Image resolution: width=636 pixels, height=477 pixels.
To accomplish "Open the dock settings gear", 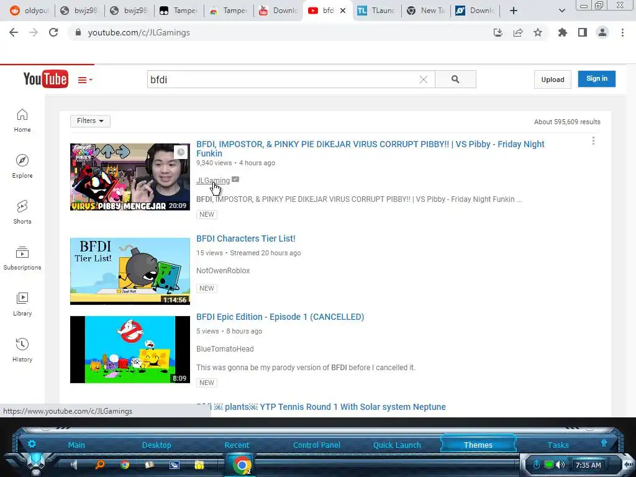I will (x=32, y=443).
